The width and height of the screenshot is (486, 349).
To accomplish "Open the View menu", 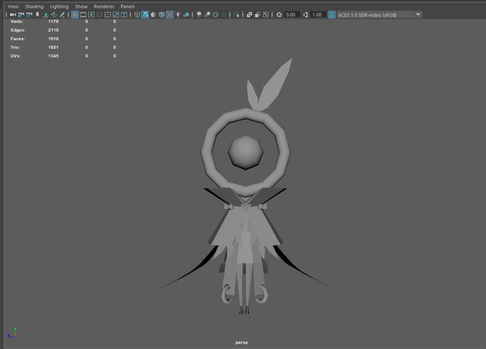I will coord(13,6).
